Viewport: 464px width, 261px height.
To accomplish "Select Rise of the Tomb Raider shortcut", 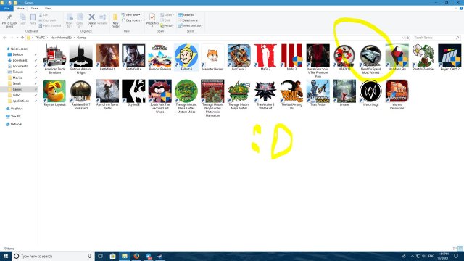I will 107,94.
